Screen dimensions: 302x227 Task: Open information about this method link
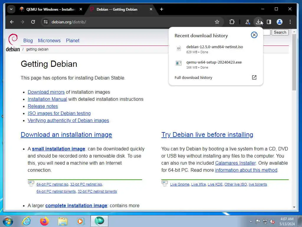(x=246, y=170)
